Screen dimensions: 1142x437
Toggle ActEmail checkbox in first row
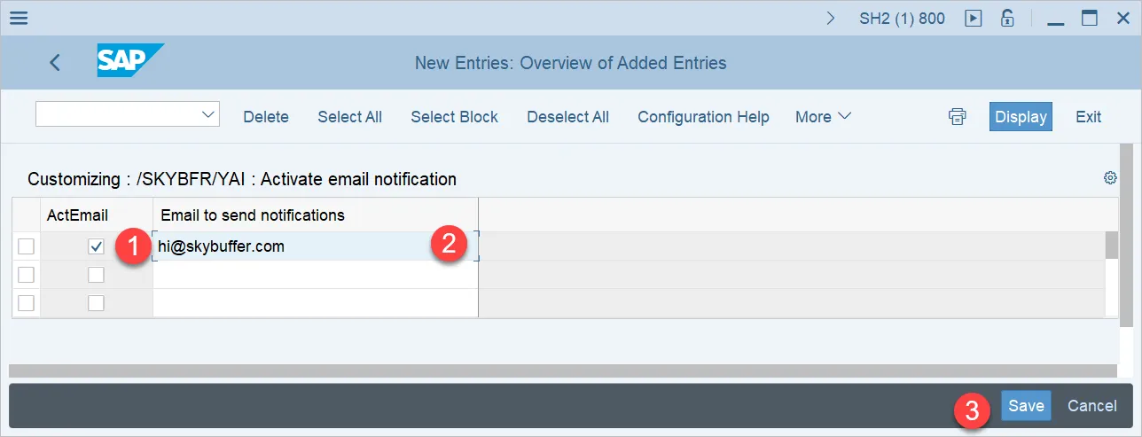click(x=96, y=246)
